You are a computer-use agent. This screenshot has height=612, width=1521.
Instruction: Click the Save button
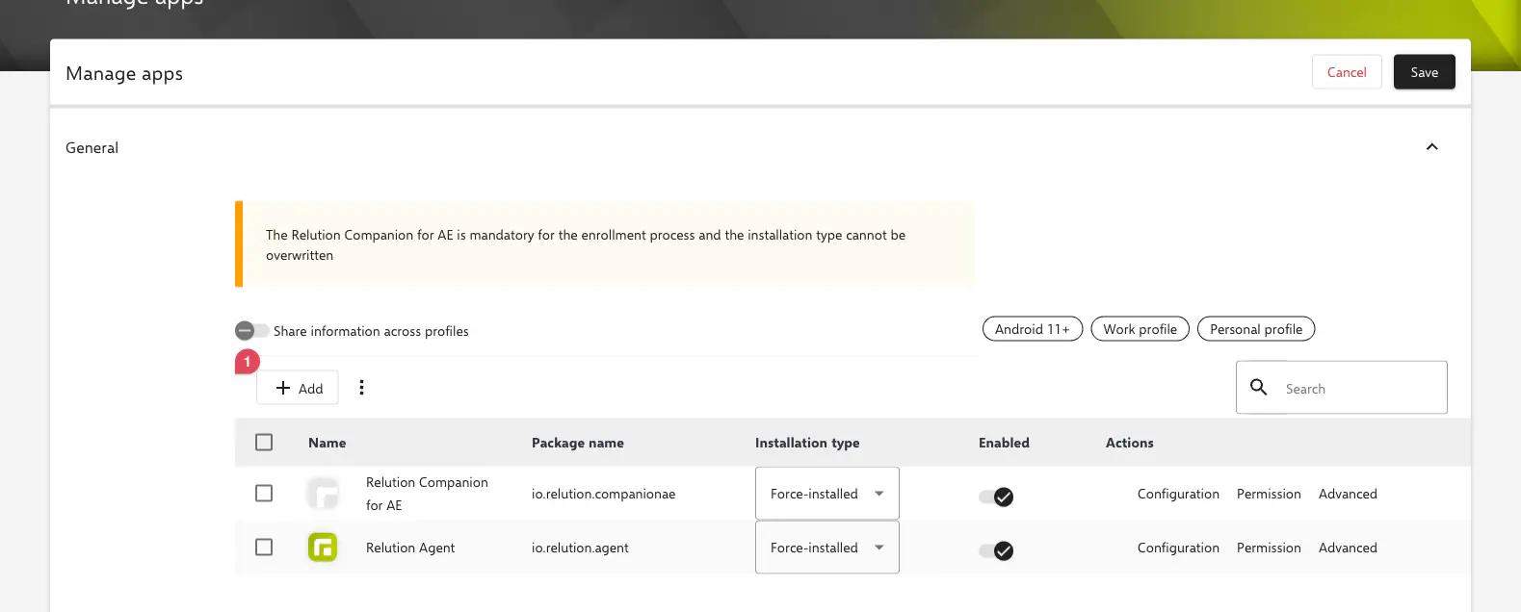(1424, 72)
